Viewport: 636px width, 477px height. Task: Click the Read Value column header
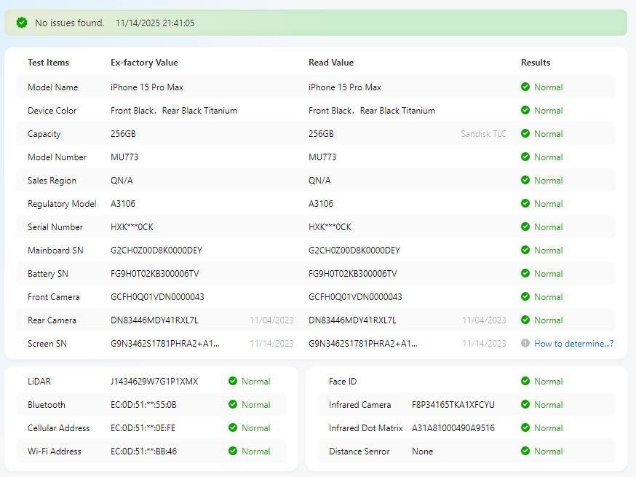tap(331, 63)
